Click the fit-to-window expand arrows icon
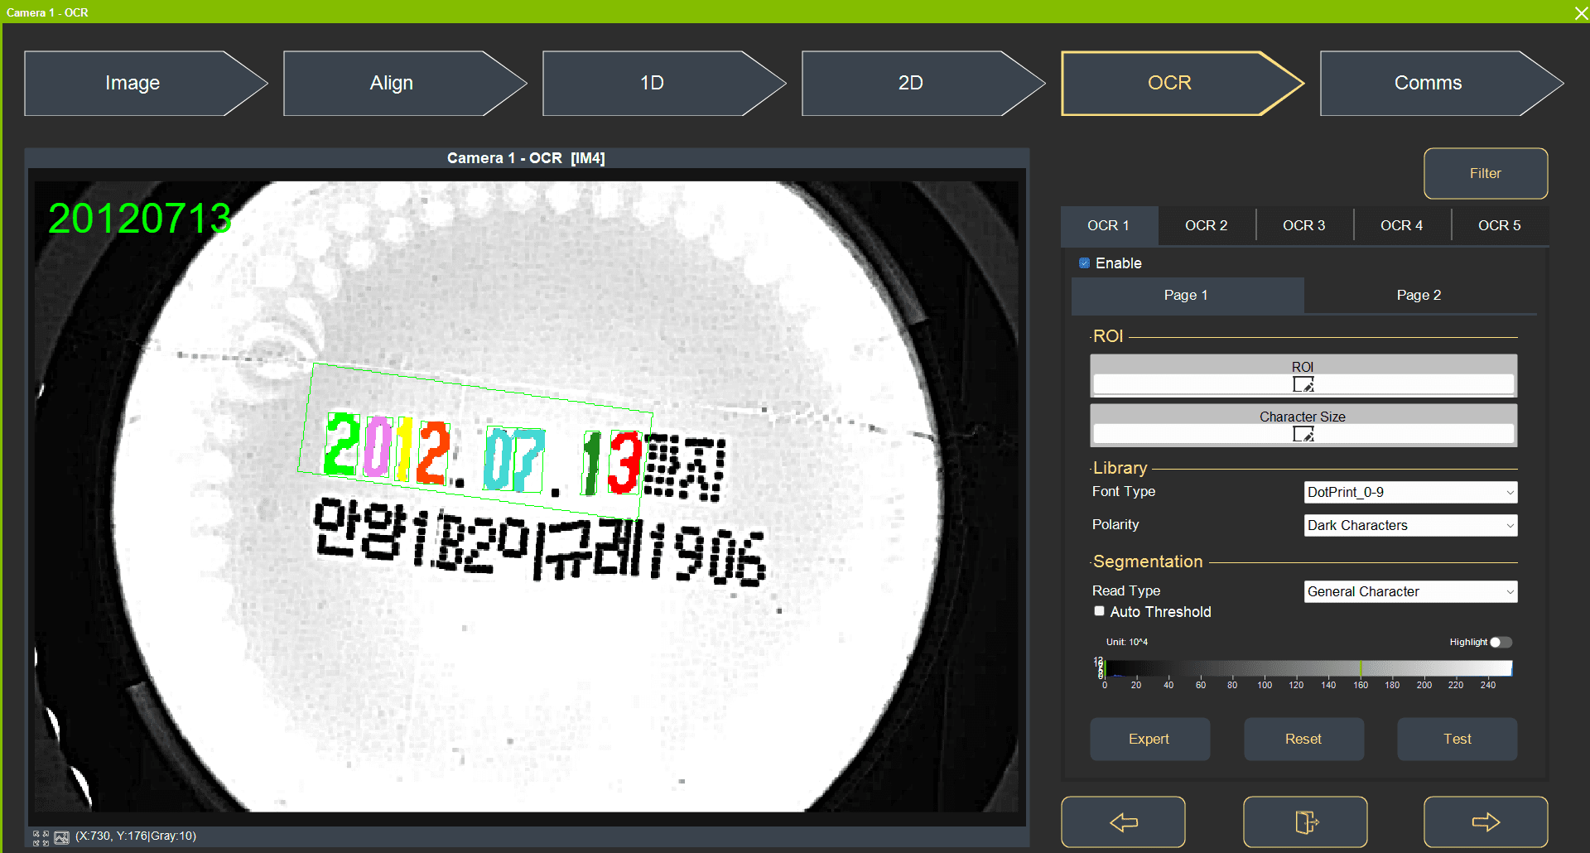Screen dimensions: 1590x853 (41, 837)
